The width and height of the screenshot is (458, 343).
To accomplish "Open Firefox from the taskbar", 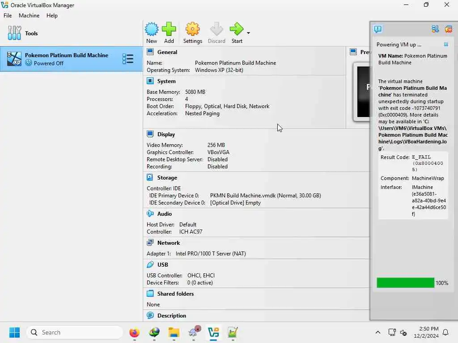I will tap(134, 332).
